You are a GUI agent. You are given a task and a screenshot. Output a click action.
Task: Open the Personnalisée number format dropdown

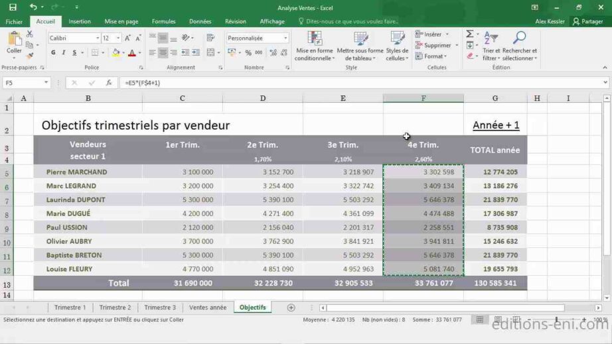(285, 38)
